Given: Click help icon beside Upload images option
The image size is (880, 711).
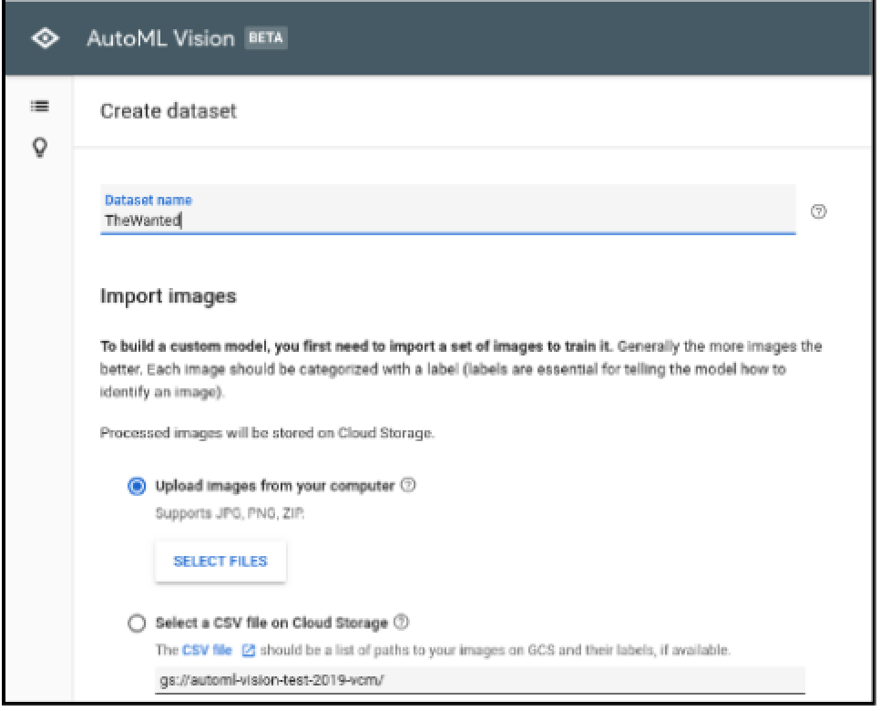Looking at the screenshot, I should click(408, 485).
